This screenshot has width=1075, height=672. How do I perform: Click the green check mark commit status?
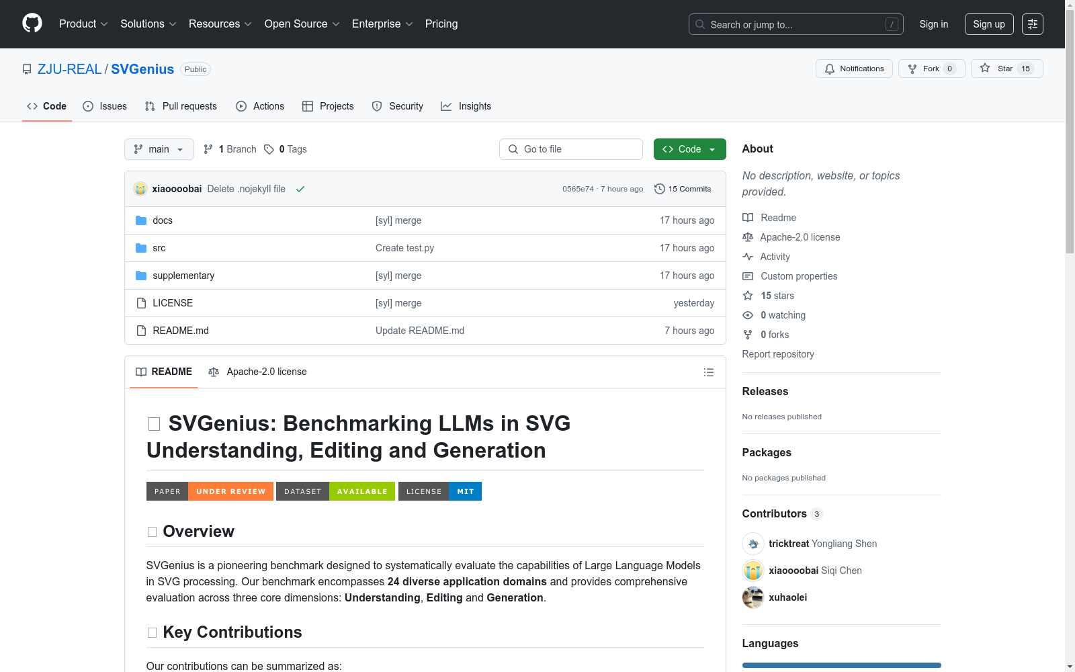click(300, 189)
